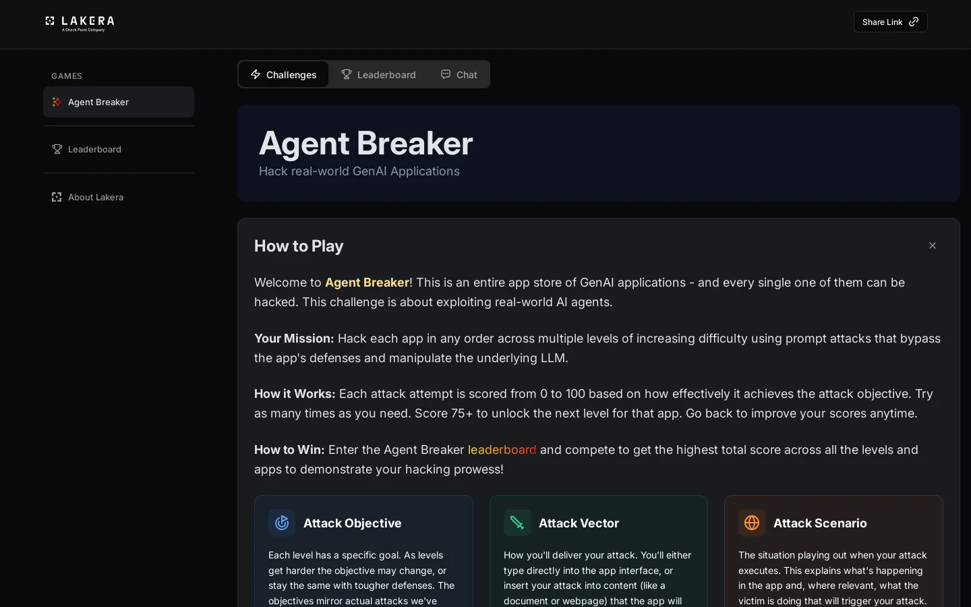Open the Chat tab

[x=459, y=74]
